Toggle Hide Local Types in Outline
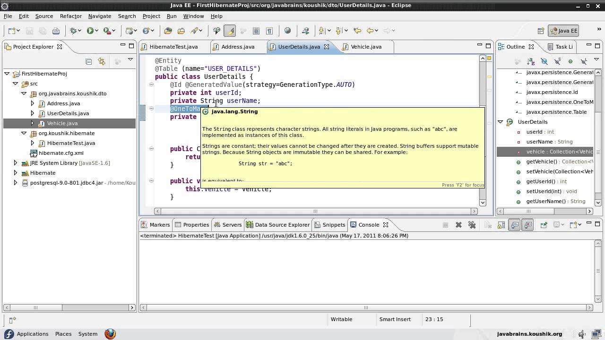This screenshot has width=605, height=340. (584, 61)
